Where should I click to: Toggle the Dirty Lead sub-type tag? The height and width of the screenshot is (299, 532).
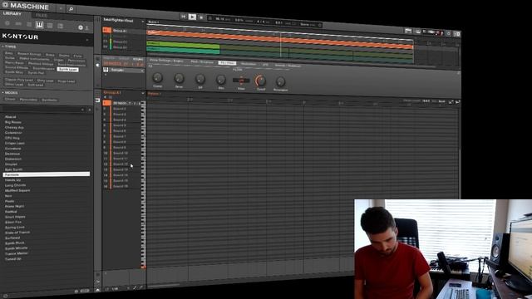coord(46,81)
